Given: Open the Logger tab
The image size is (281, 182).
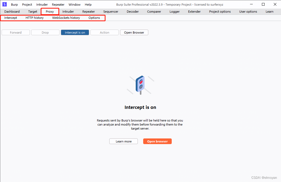Looking at the screenshot, I should coord(175,12).
